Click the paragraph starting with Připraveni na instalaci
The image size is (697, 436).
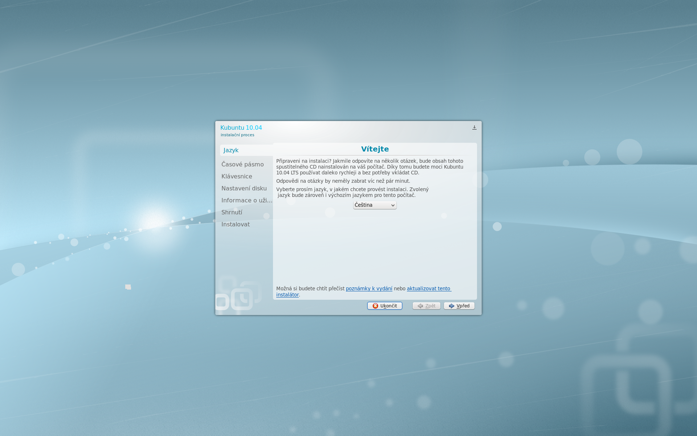(370, 167)
